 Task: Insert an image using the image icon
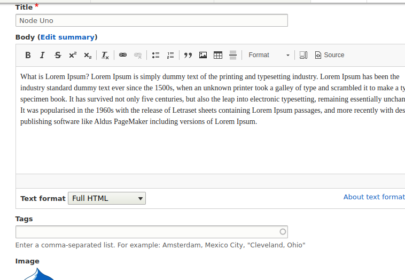203,55
